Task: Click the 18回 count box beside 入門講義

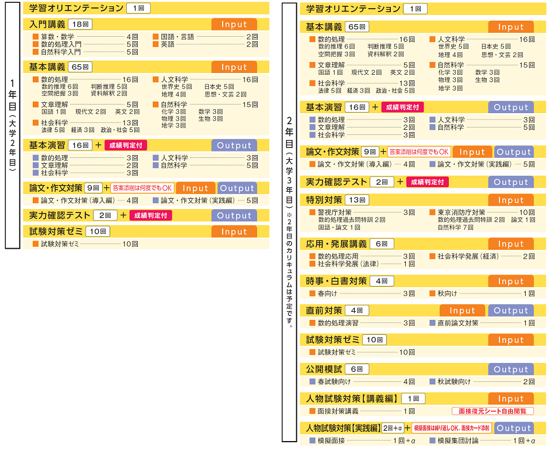Action: click(80, 24)
